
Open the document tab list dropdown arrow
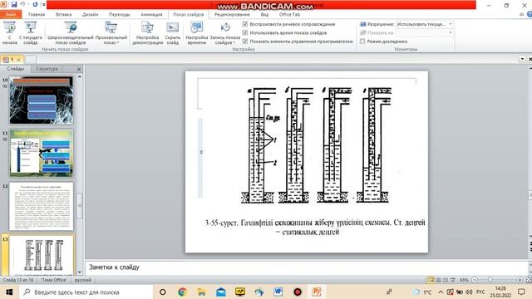[522, 59]
